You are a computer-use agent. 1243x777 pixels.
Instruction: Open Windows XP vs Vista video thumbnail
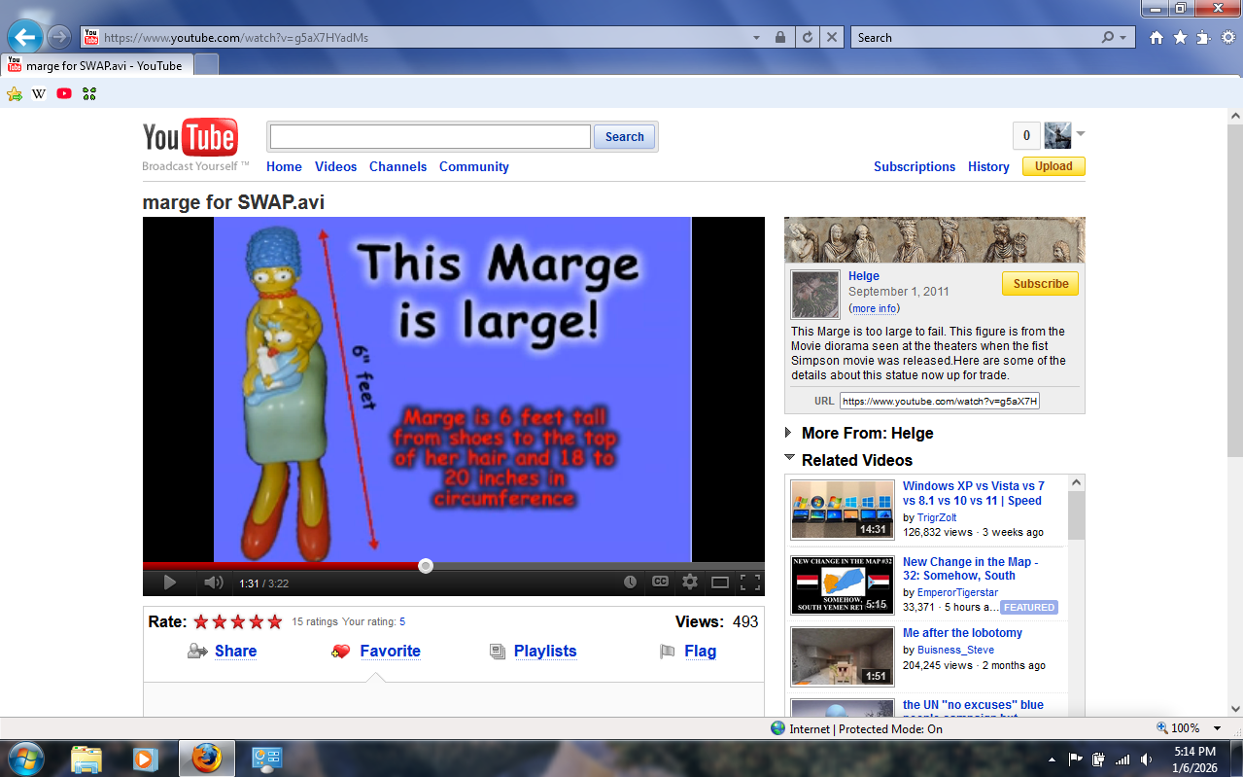pyautogui.click(x=842, y=510)
